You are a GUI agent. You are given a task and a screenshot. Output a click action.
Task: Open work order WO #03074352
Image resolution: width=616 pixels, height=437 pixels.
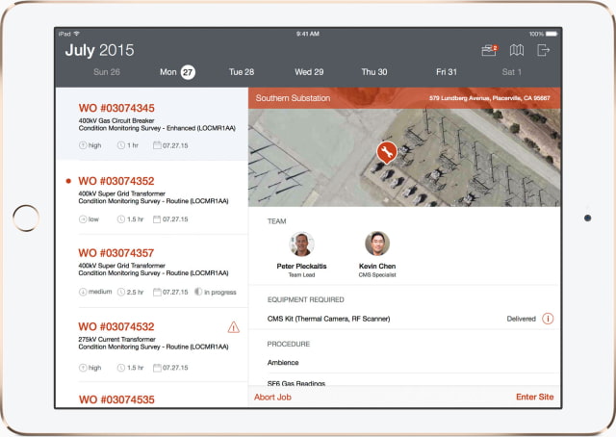152,197
